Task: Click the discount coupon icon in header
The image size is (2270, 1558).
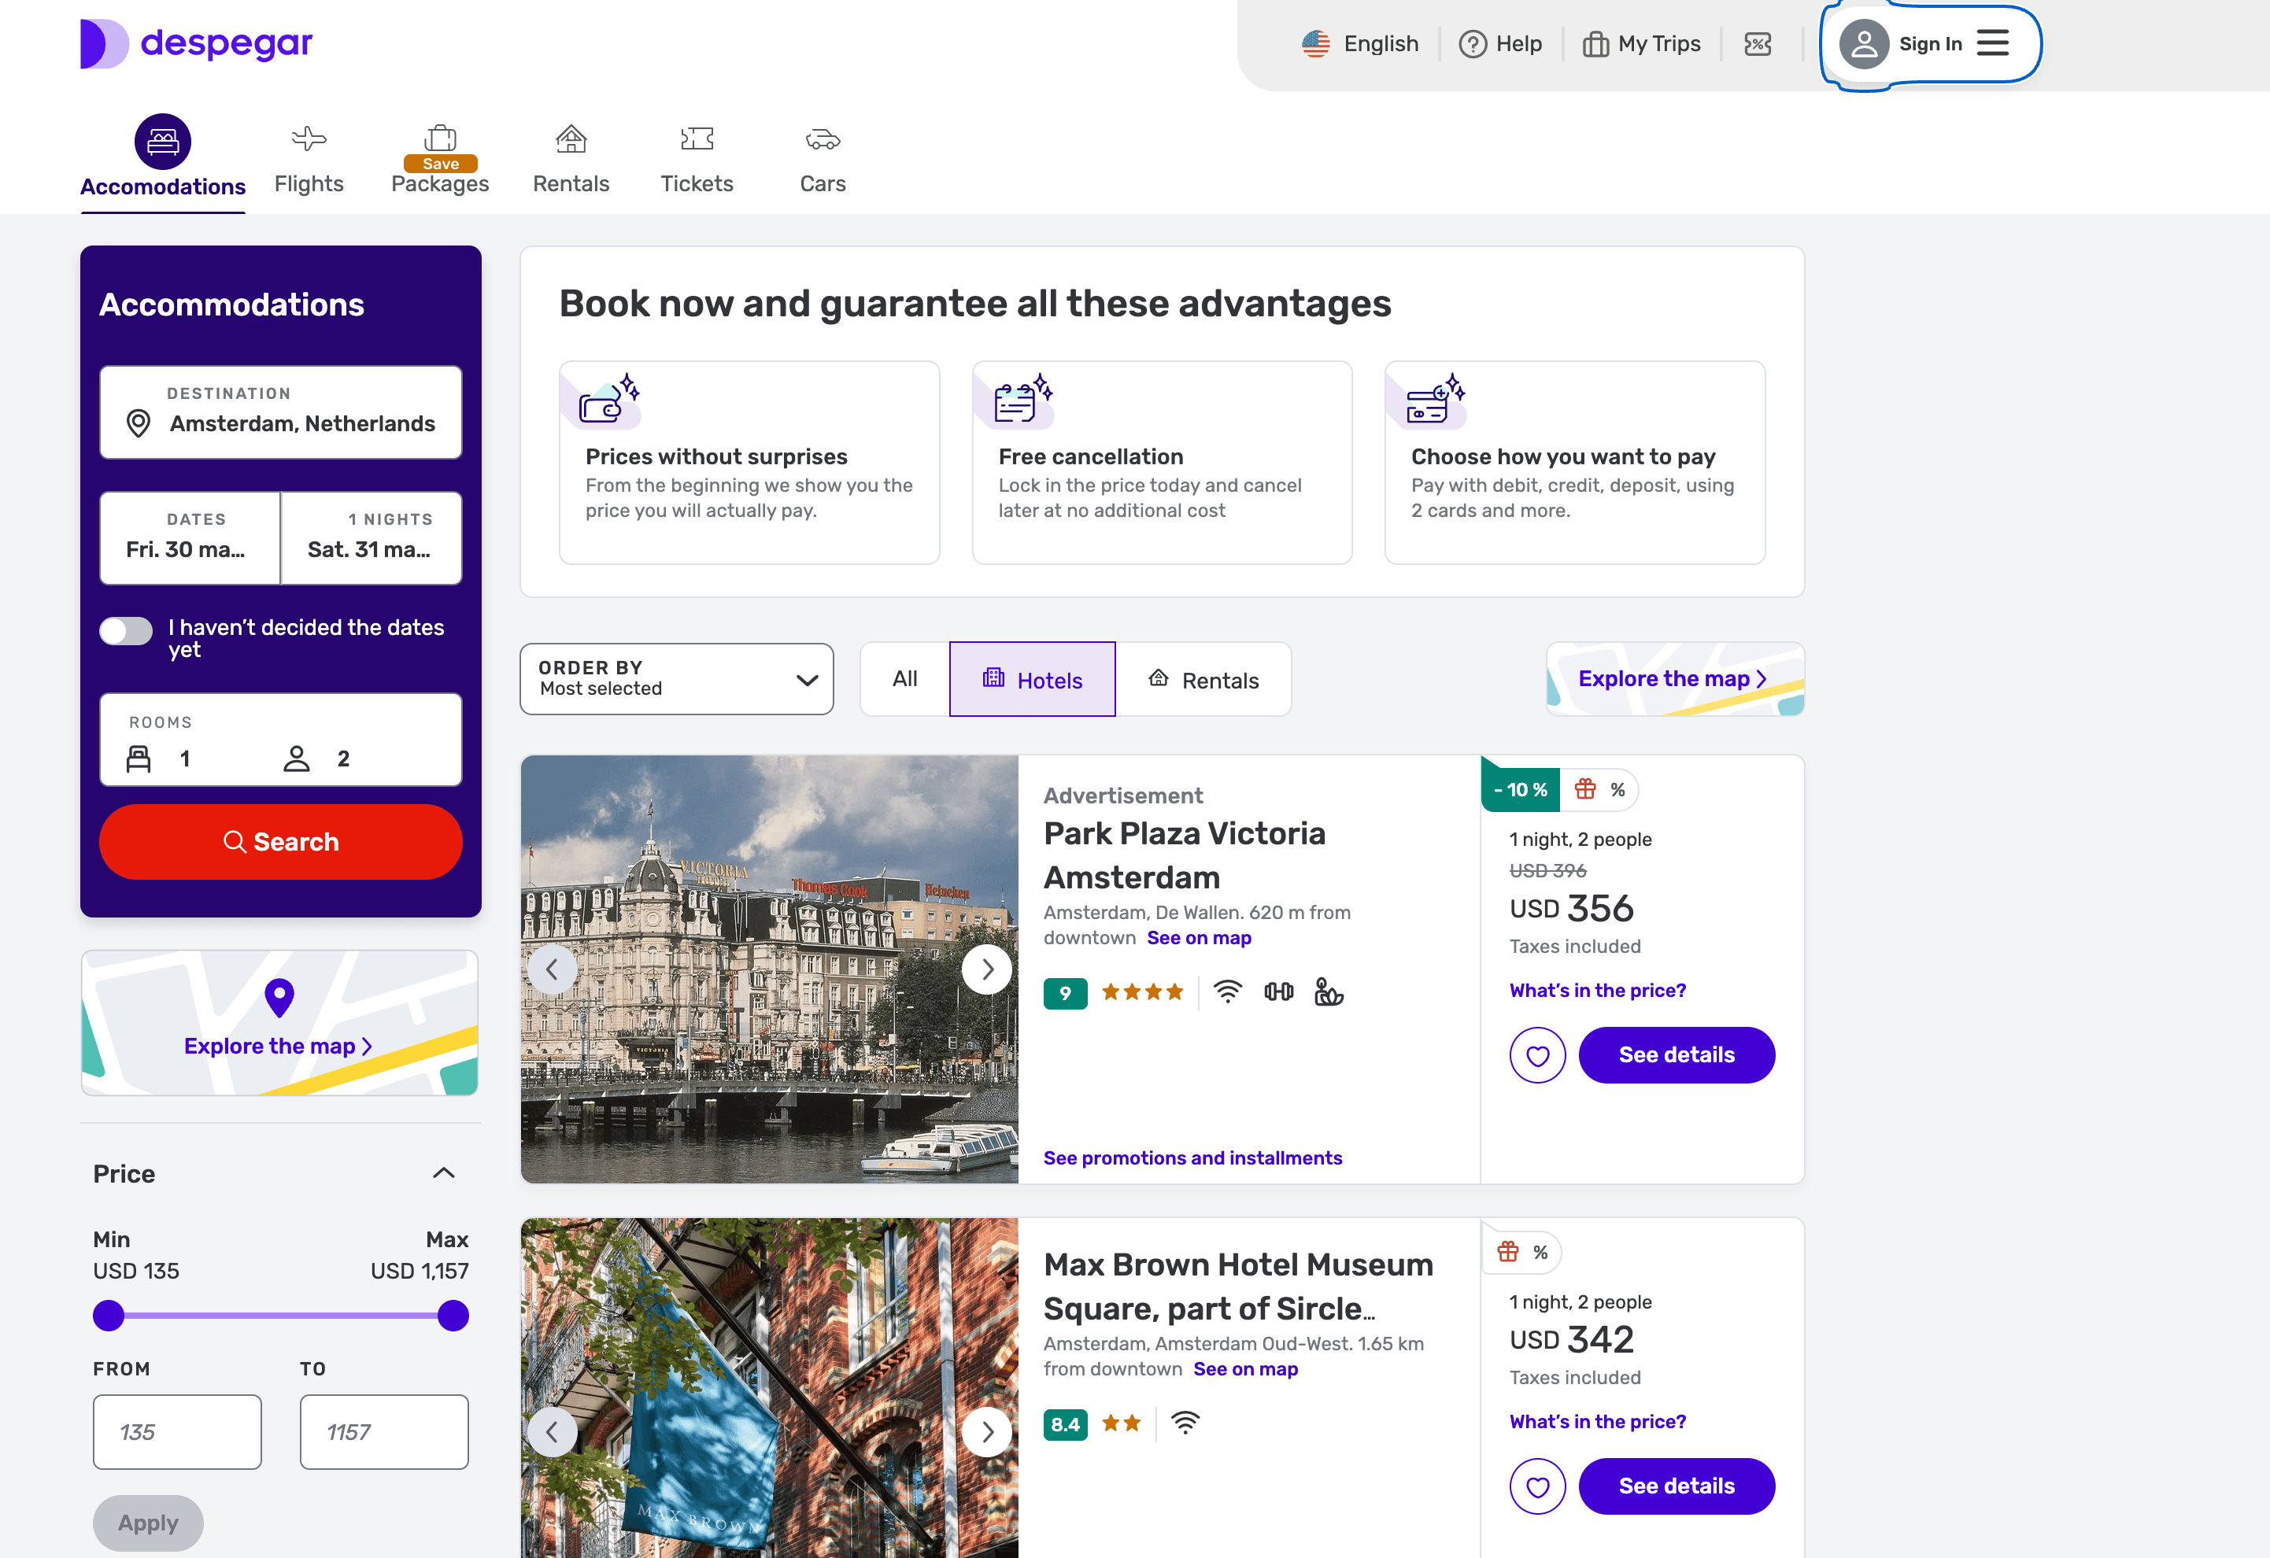Action: point(1757,44)
